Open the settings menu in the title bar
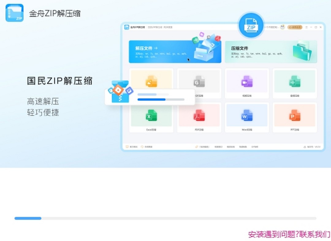This screenshot has width=331, height=241. [x=306, y=27]
